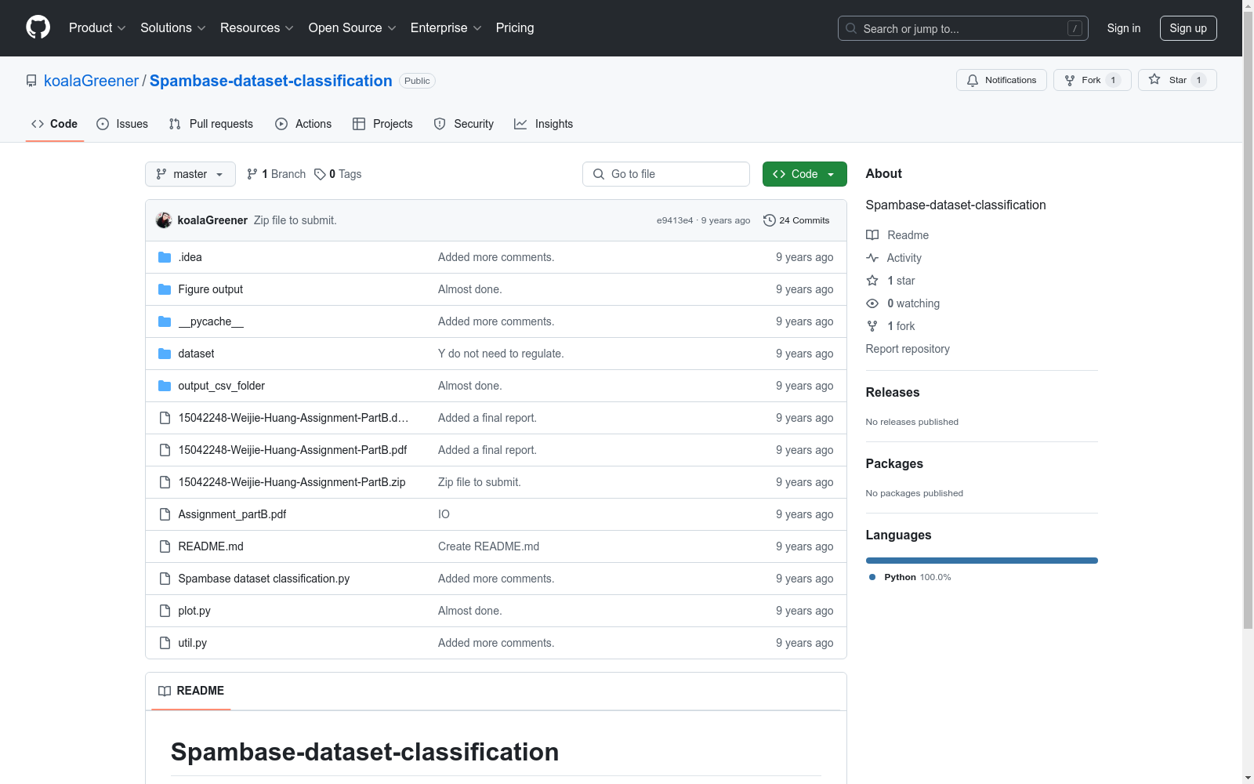This screenshot has width=1254, height=784.
Task: Open the Enterprise dropdown
Action: pos(446,28)
